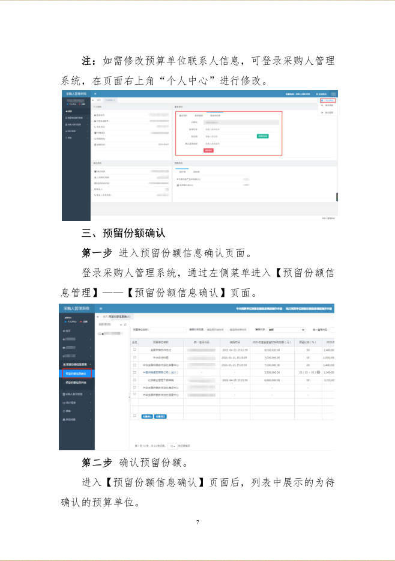Viewport: 395px width, 561px height.
Task: Open the 填报状态 dropdown showing 全部
Action: pos(287,330)
